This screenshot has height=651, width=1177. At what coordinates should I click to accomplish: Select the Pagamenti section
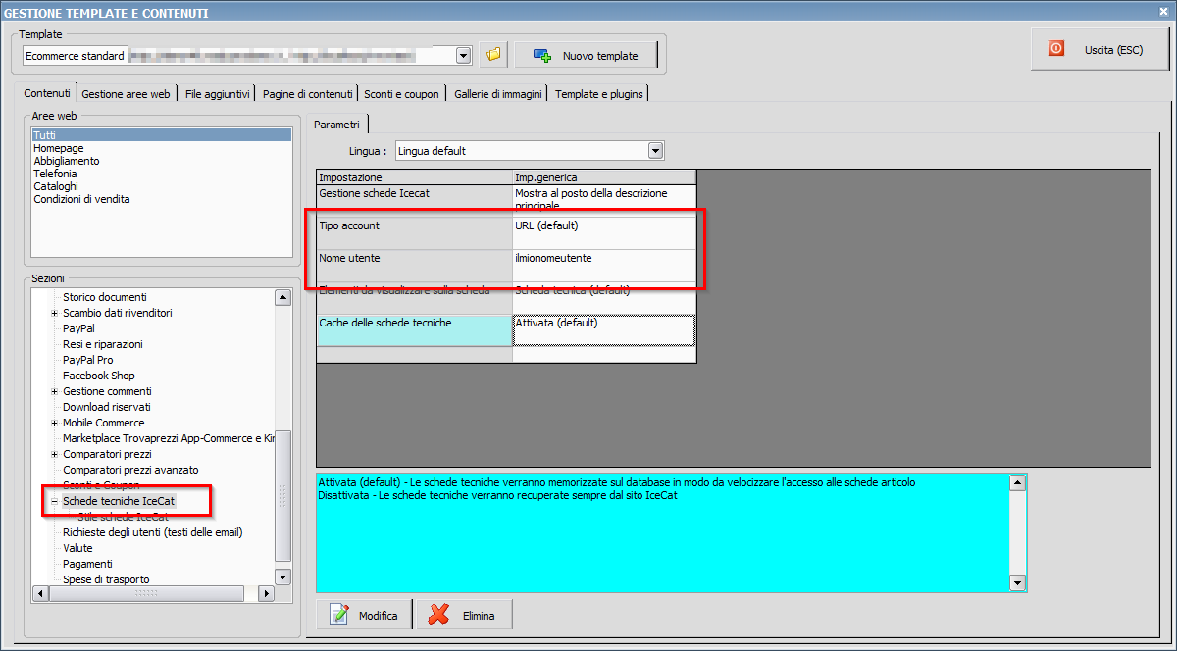point(87,564)
